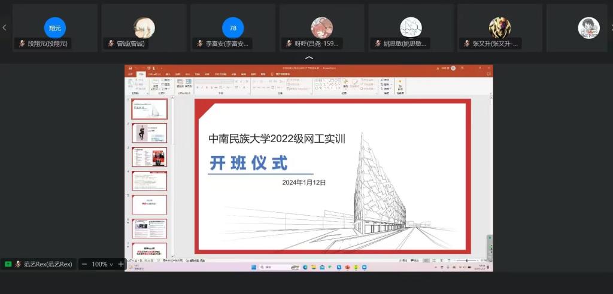This screenshot has width=613, height=294.
Task: Click the PowerPoint account avatar in title bar
Action: [x=453, y=68]
